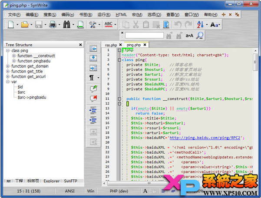Click the magnifier icon in the quick search bar
Viewport: 261px width, 198px height.
pos(200,36)
